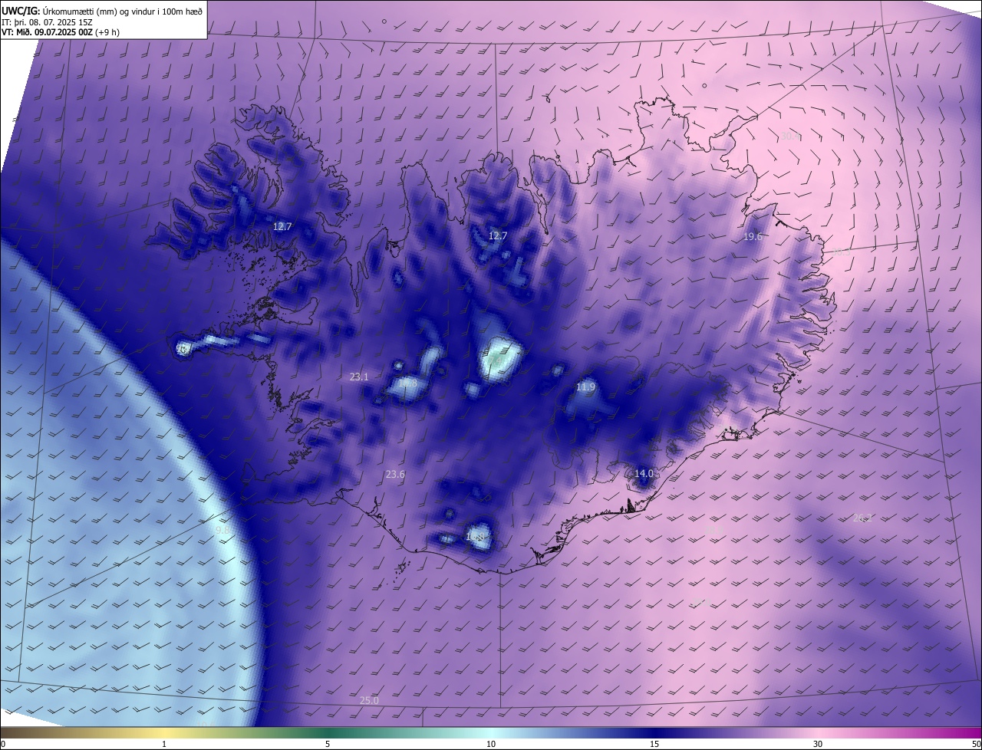Click the 25.0 value near the bottom edge
Screen dimensions: 982x750
[369, 700]
